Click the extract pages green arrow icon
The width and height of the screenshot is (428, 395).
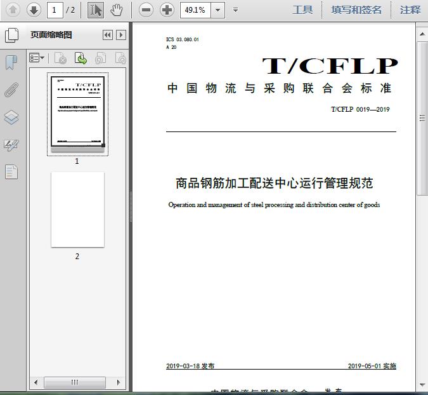(81, 58)
